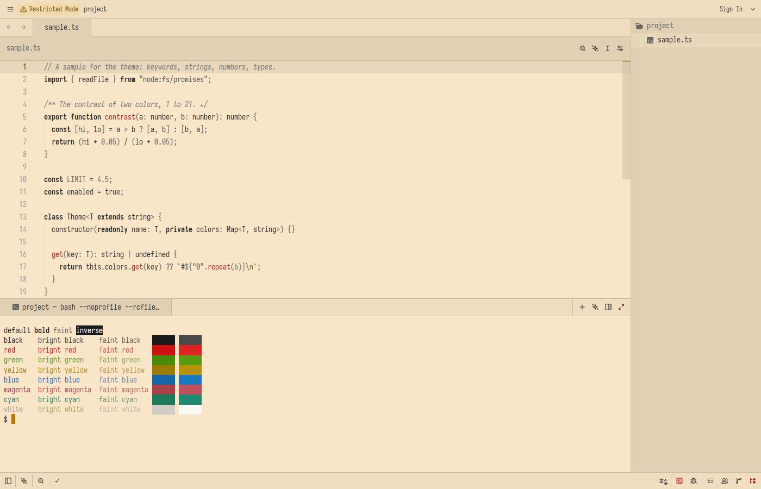Click the red color block in terminal

click(x=164, y=350)
